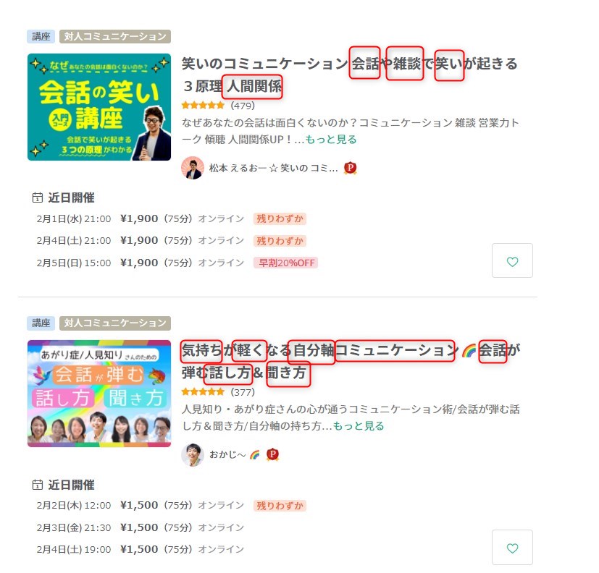
Task: Choose the 2月3日(金) 21:30 session
Action: point(141,527)
